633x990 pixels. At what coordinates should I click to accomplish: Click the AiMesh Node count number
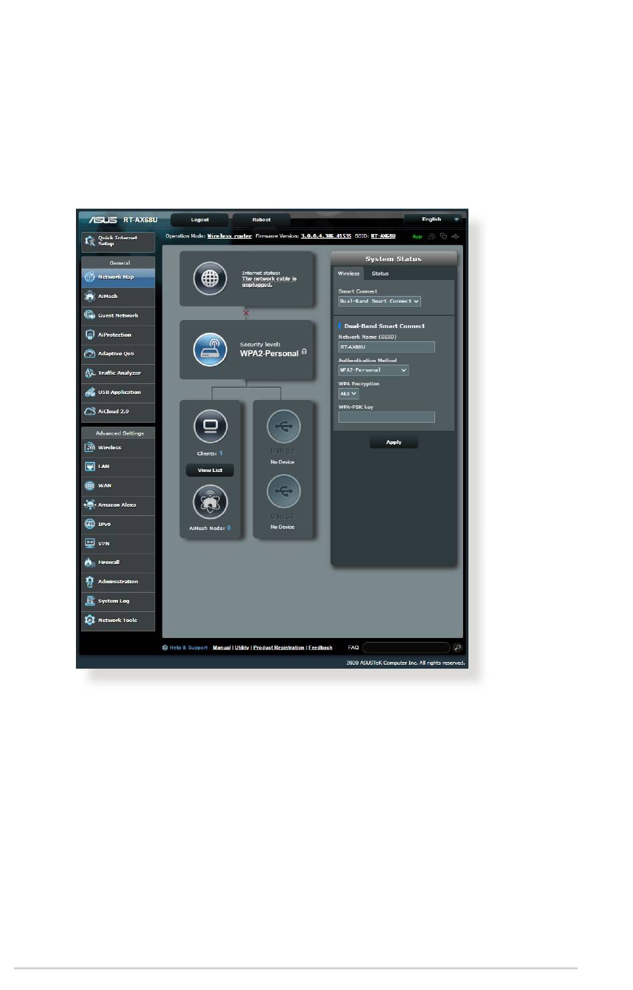229,529
